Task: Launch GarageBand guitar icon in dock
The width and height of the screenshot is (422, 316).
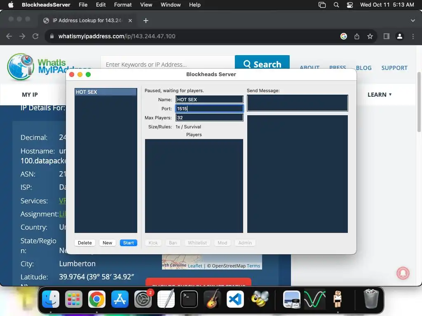Action: [x=212, y=299]
